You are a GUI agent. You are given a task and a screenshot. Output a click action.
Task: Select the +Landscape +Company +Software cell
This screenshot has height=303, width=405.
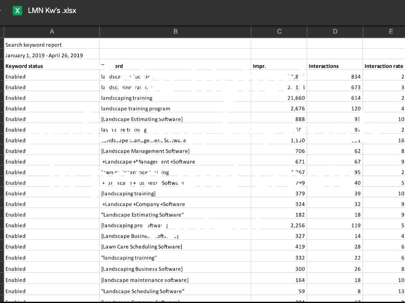(143, 204)
